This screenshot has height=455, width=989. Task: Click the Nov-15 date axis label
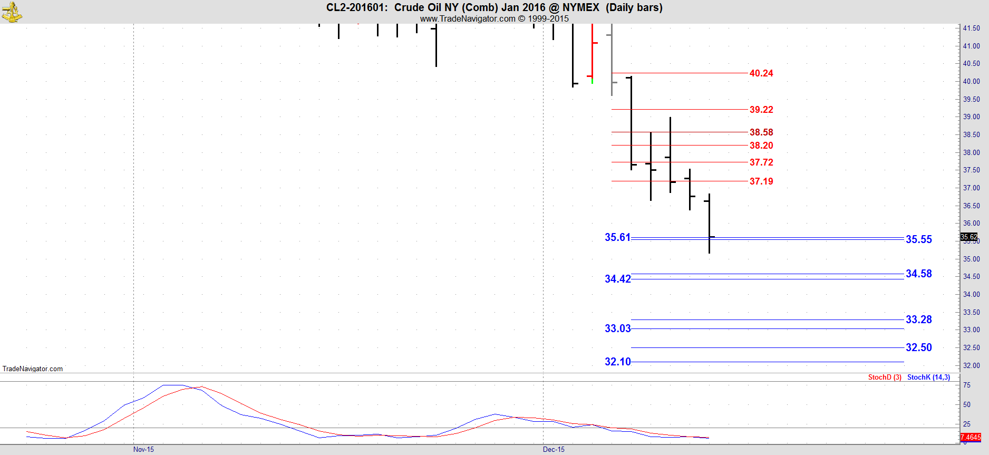(x=143, y=449)
